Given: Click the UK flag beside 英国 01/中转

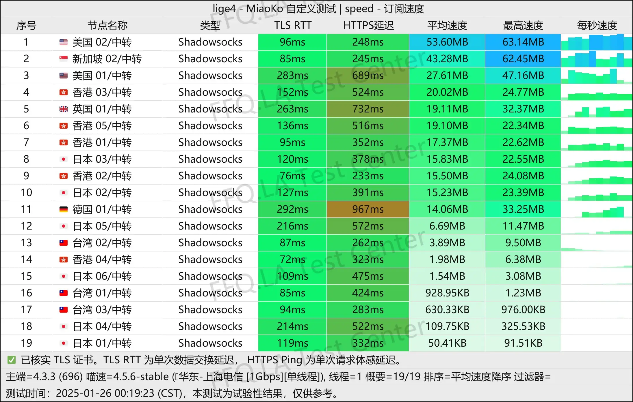Looking at the screenshot, I should pyautogui.click(x=63, y=109).
